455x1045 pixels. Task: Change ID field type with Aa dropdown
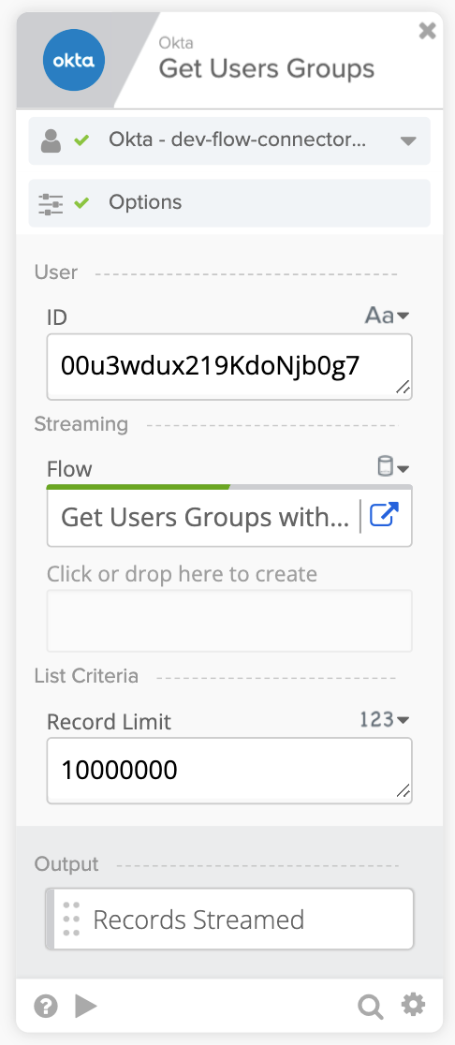387,316
